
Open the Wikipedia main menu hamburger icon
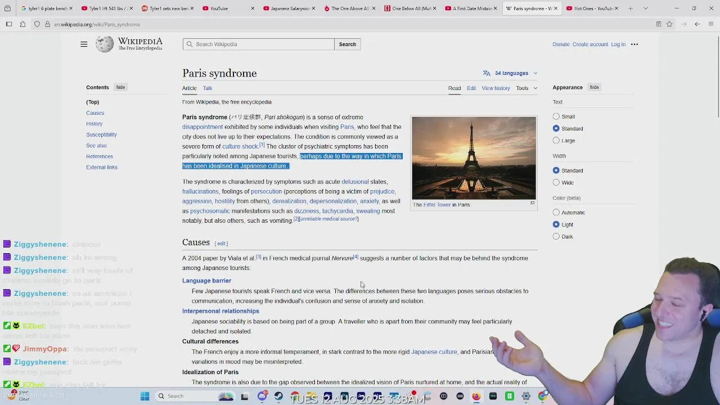84,44
